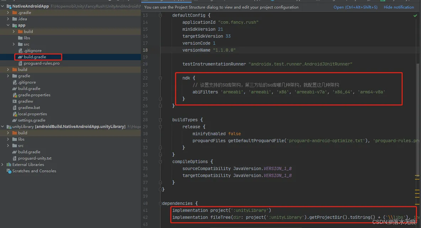Fold the release block at line 29
This screenshot has width=421, height=228.
tap(160, 126)
